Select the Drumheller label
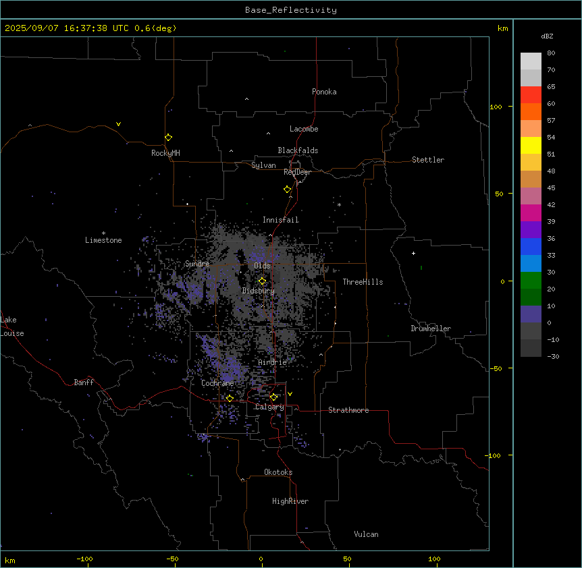The height and width of the screenshot is (568, 582). coord(431,329)
